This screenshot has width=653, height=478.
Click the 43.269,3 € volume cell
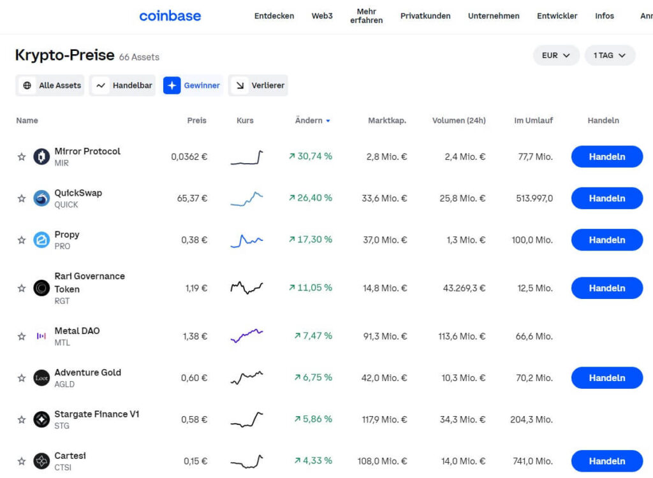pos(464,288)
